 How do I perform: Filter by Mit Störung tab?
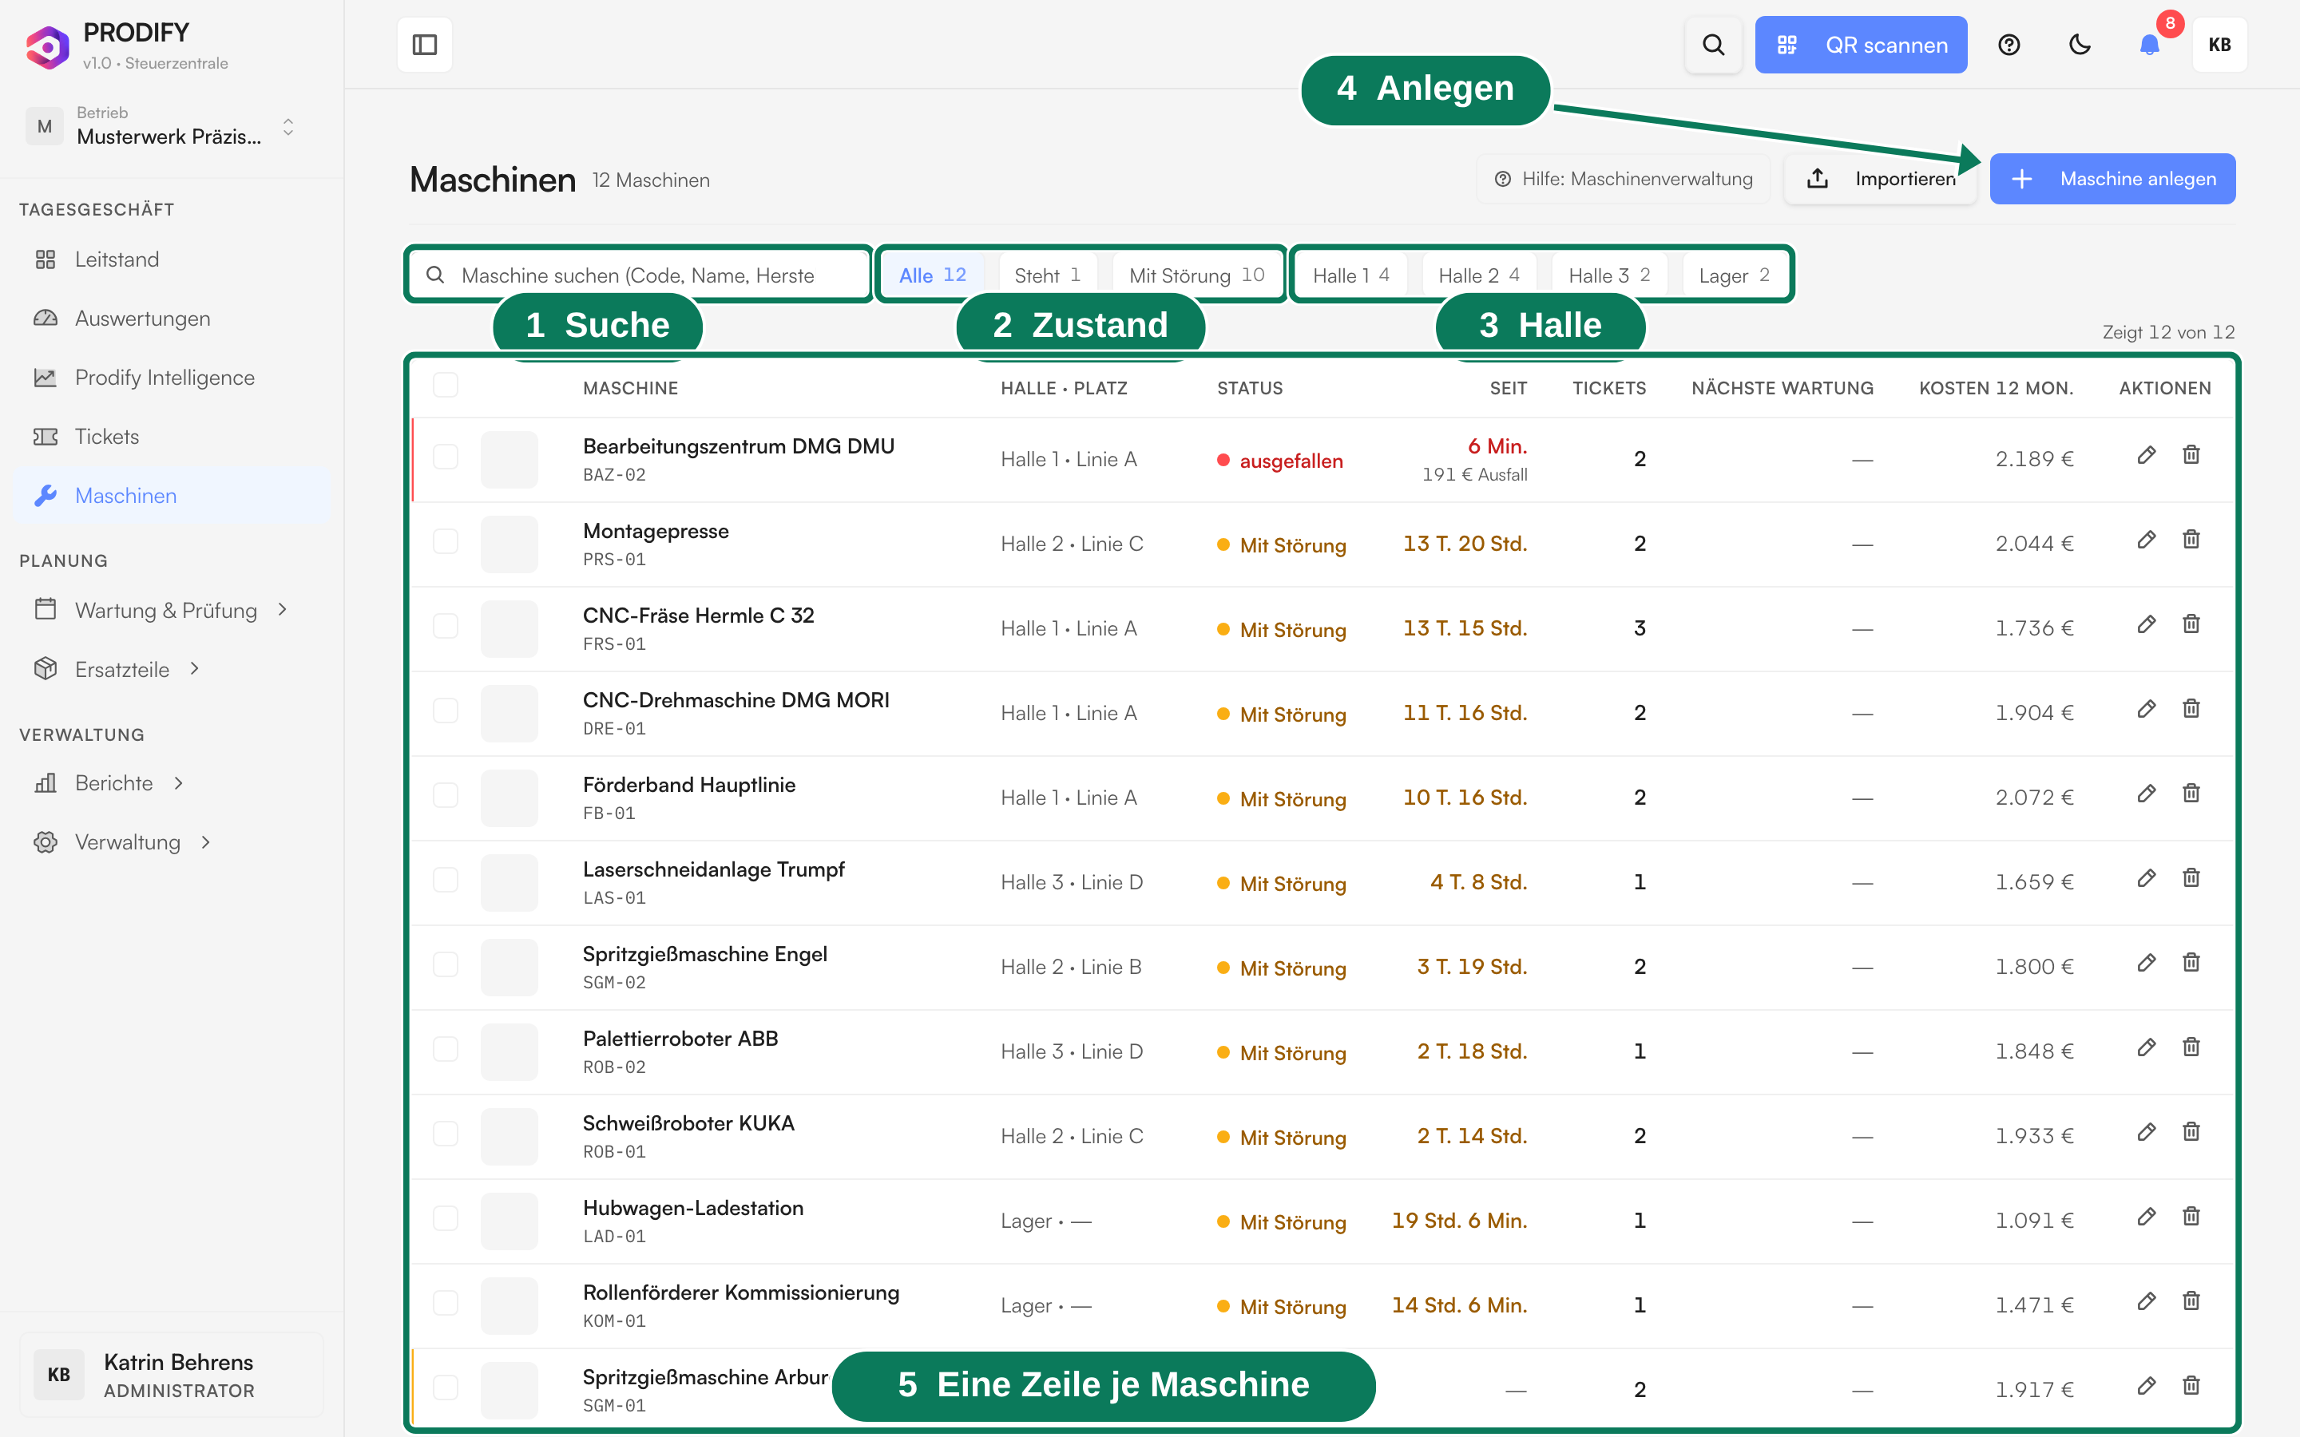click(1196, 275)
